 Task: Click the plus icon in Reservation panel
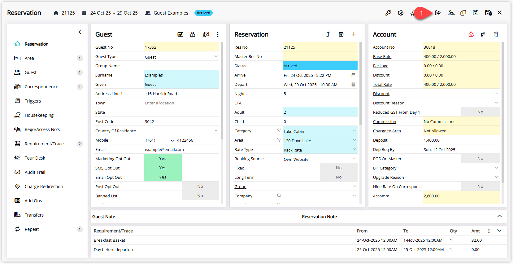(x=354, y=34)
